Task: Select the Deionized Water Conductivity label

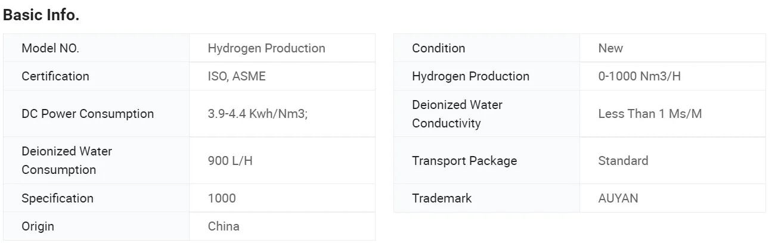Action: click(457, 114)
